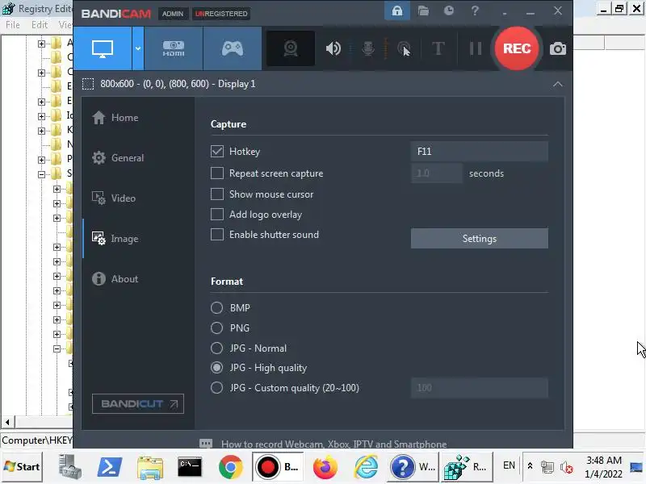
Task: Click the F11 hotkey field
Action: [x=479, y=152]
